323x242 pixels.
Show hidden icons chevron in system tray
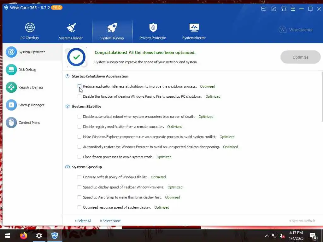(267, 236)
